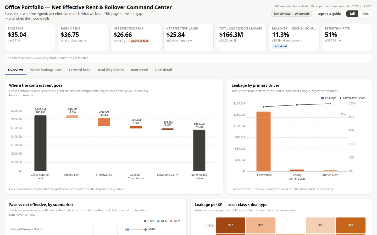Filter by the Abated Rent waterfall step
This screenshot has width=377, height=235.
click(x=72, y=117)
